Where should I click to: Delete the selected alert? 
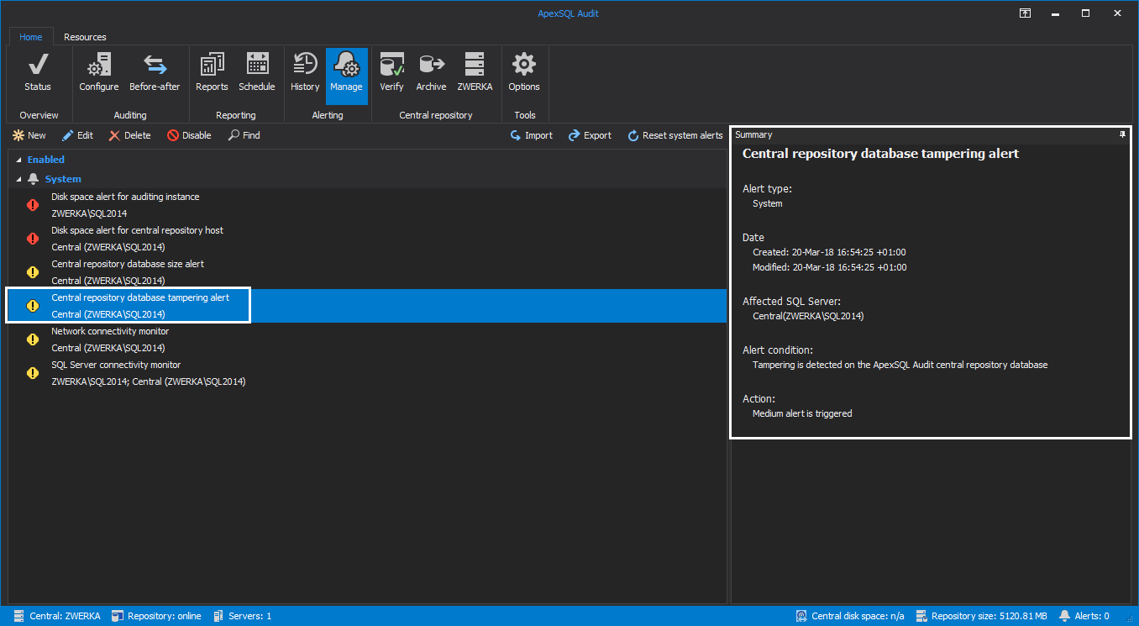(x=129, y=135)
